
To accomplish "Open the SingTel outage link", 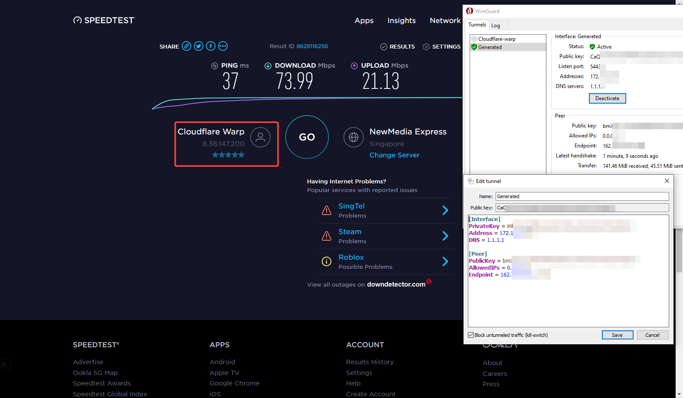I will tap(351, 206).
